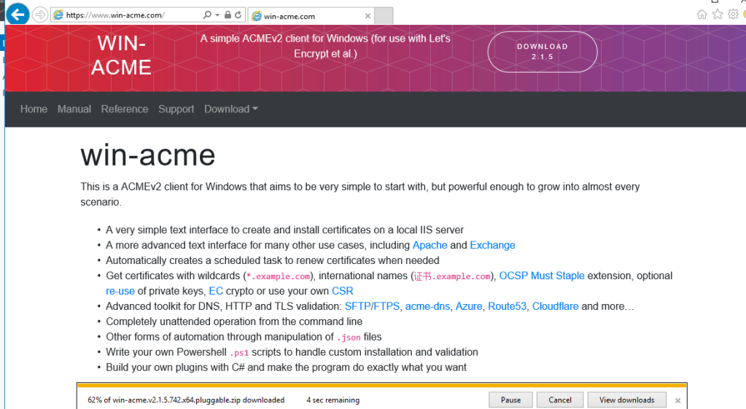The image size is (746, 409).
Task: Click the browser forward arrow button
Action: (40, 15)
